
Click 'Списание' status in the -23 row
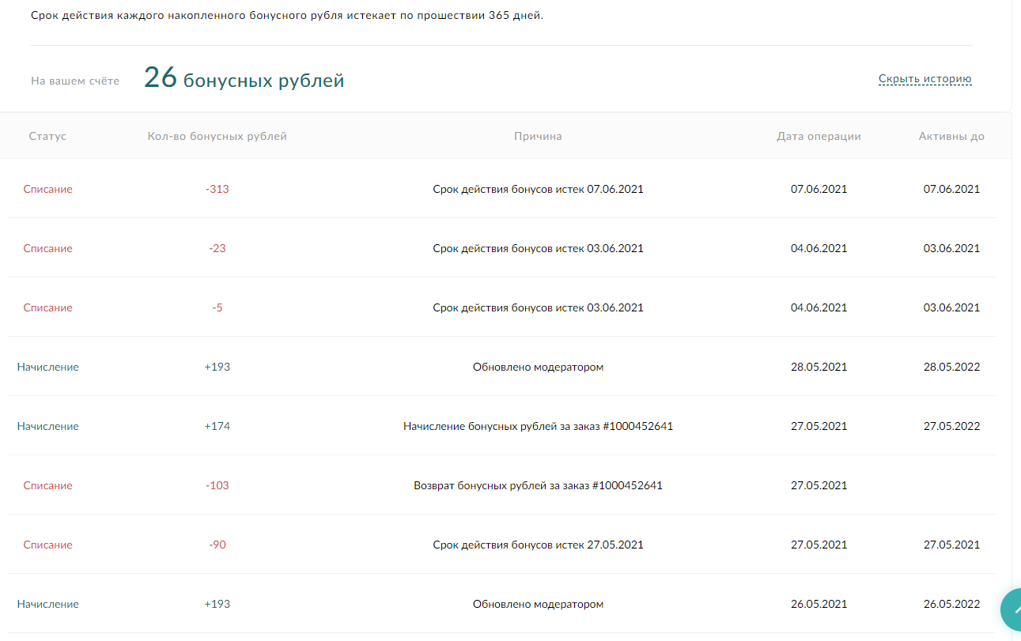pos(47,248)
